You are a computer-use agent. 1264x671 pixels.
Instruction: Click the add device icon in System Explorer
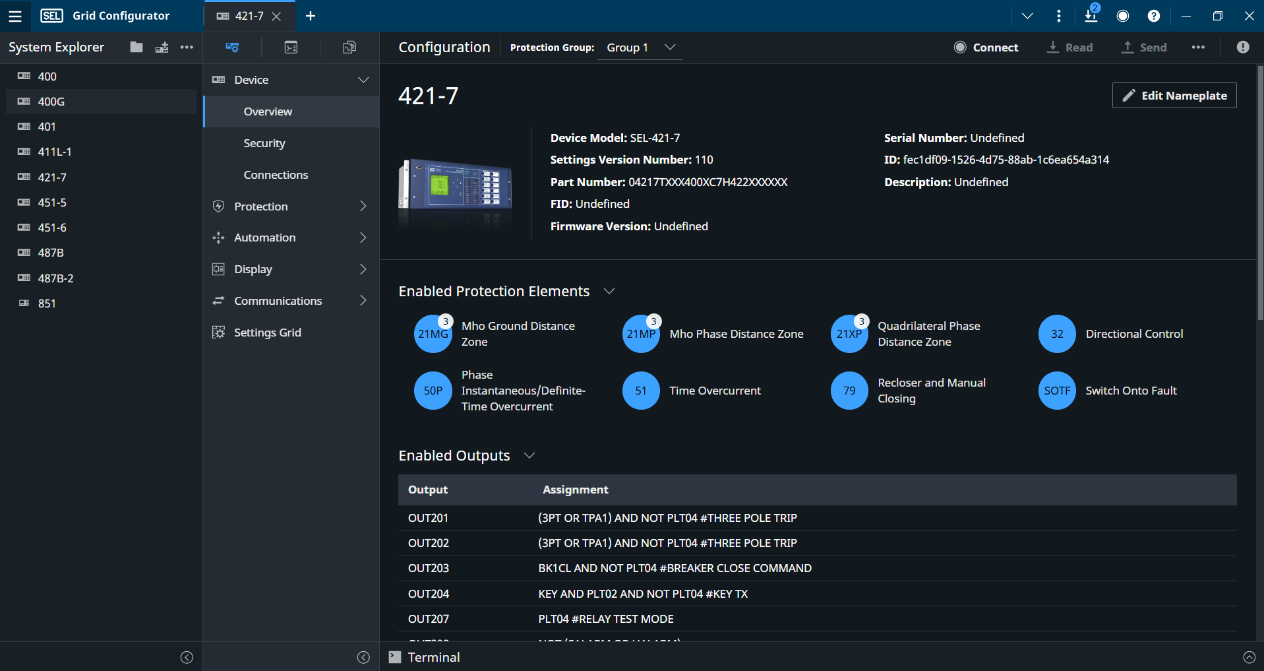tap(162, 47)
